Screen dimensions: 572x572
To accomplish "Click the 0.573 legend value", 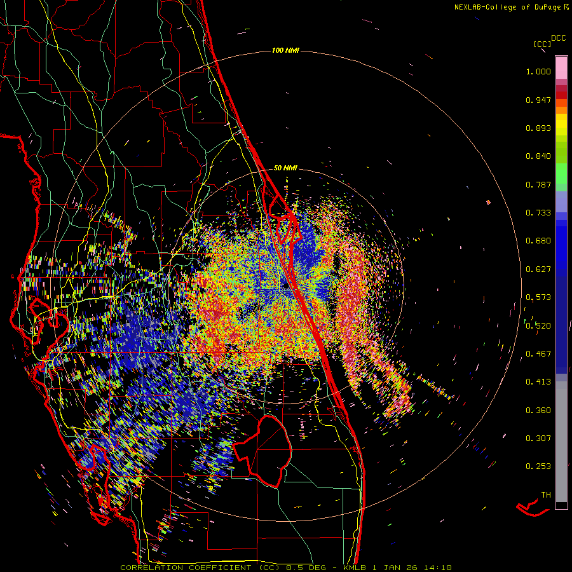I will tap(538, 297).
